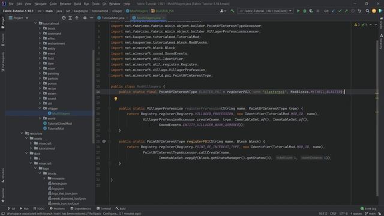Open the Run tool window
384x216 pixels.
click(24, 209)
